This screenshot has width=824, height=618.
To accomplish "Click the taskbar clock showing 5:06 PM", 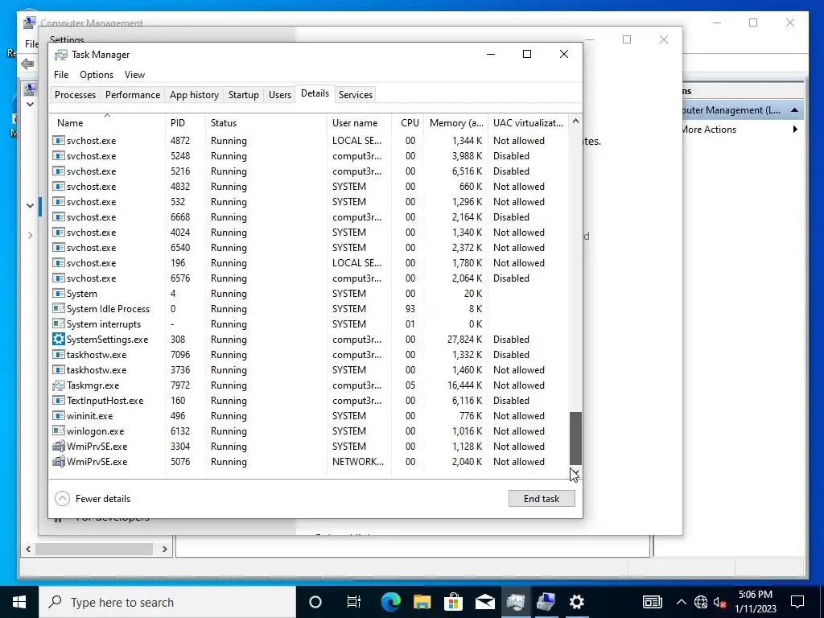I will click(755, 602).
